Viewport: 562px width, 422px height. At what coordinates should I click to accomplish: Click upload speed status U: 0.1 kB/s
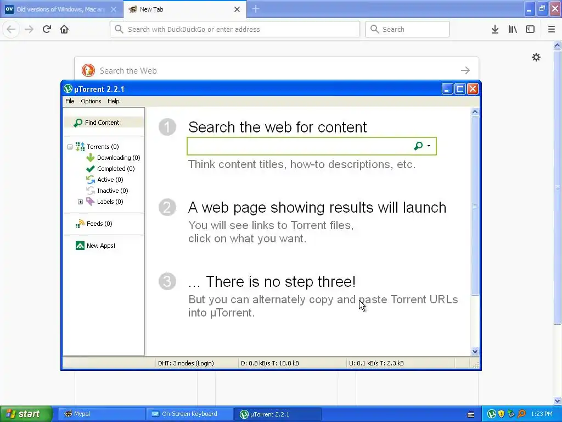(x=376, y=363)
